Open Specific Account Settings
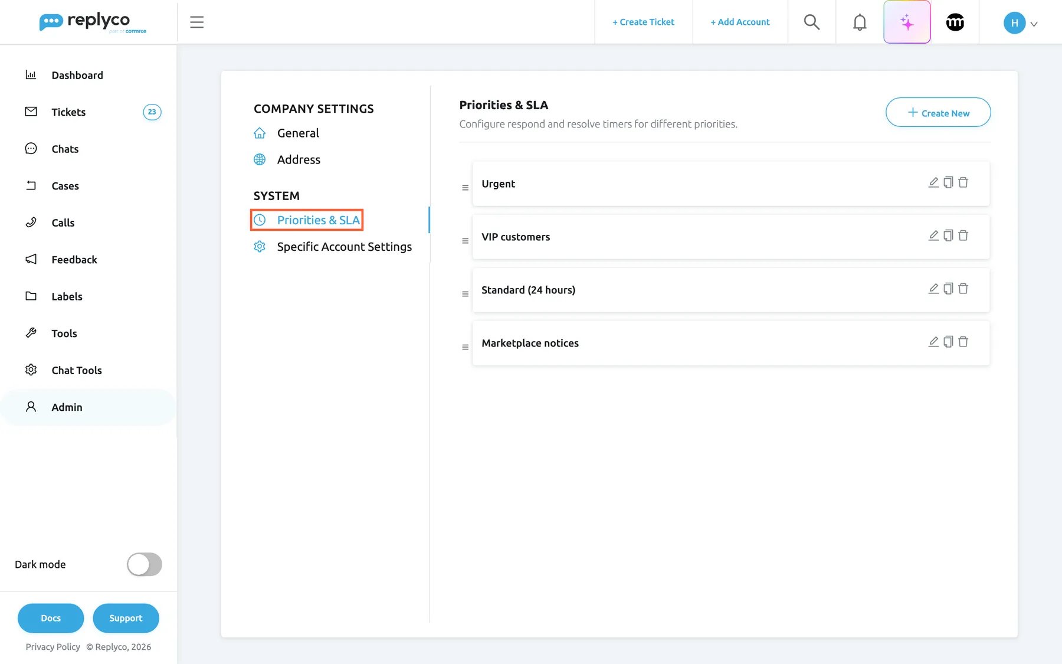This screenshot has width=1062, height=664. pyautogui.click(x=333, y=247)
